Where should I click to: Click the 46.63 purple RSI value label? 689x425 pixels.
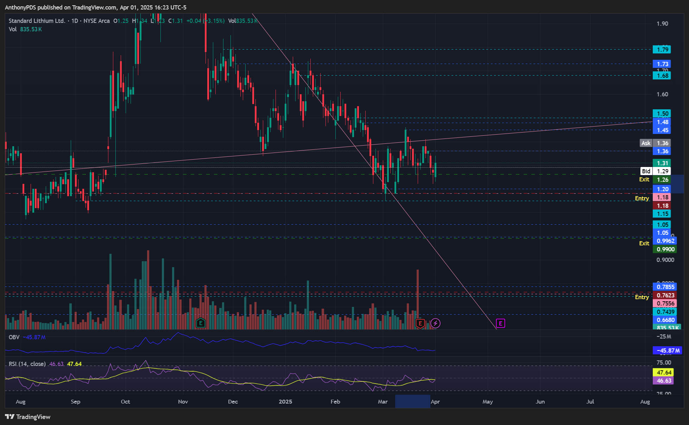coord(663,381)
